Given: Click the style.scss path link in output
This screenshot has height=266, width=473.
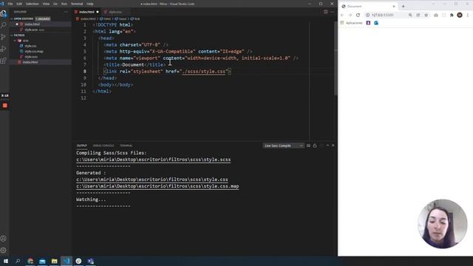Looking at the screenshot, I should point(154,160).
